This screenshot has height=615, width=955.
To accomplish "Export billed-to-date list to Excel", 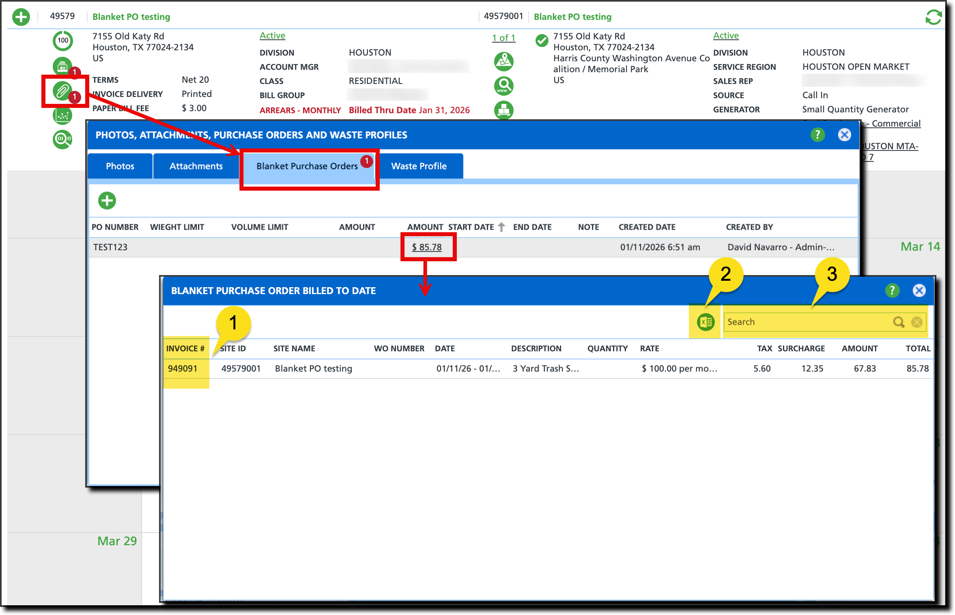I will pos(705,322).
